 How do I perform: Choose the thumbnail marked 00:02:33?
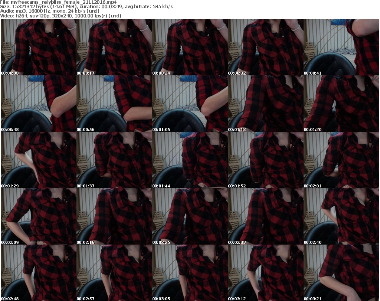(266, 216)
